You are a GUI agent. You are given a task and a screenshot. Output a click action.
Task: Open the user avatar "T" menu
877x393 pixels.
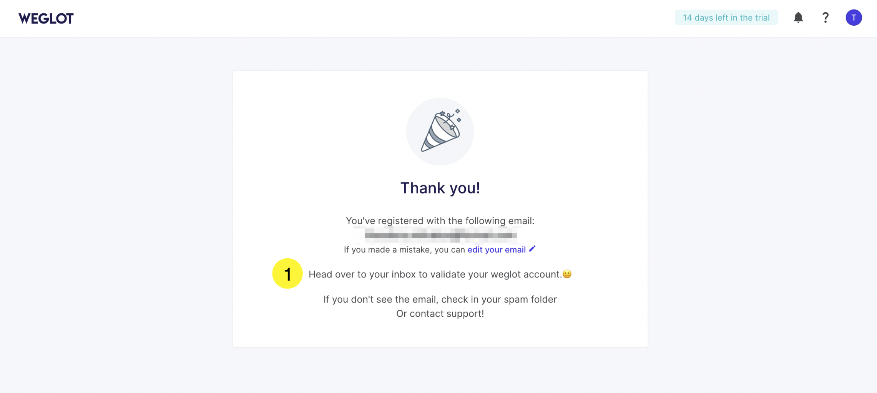854,18
